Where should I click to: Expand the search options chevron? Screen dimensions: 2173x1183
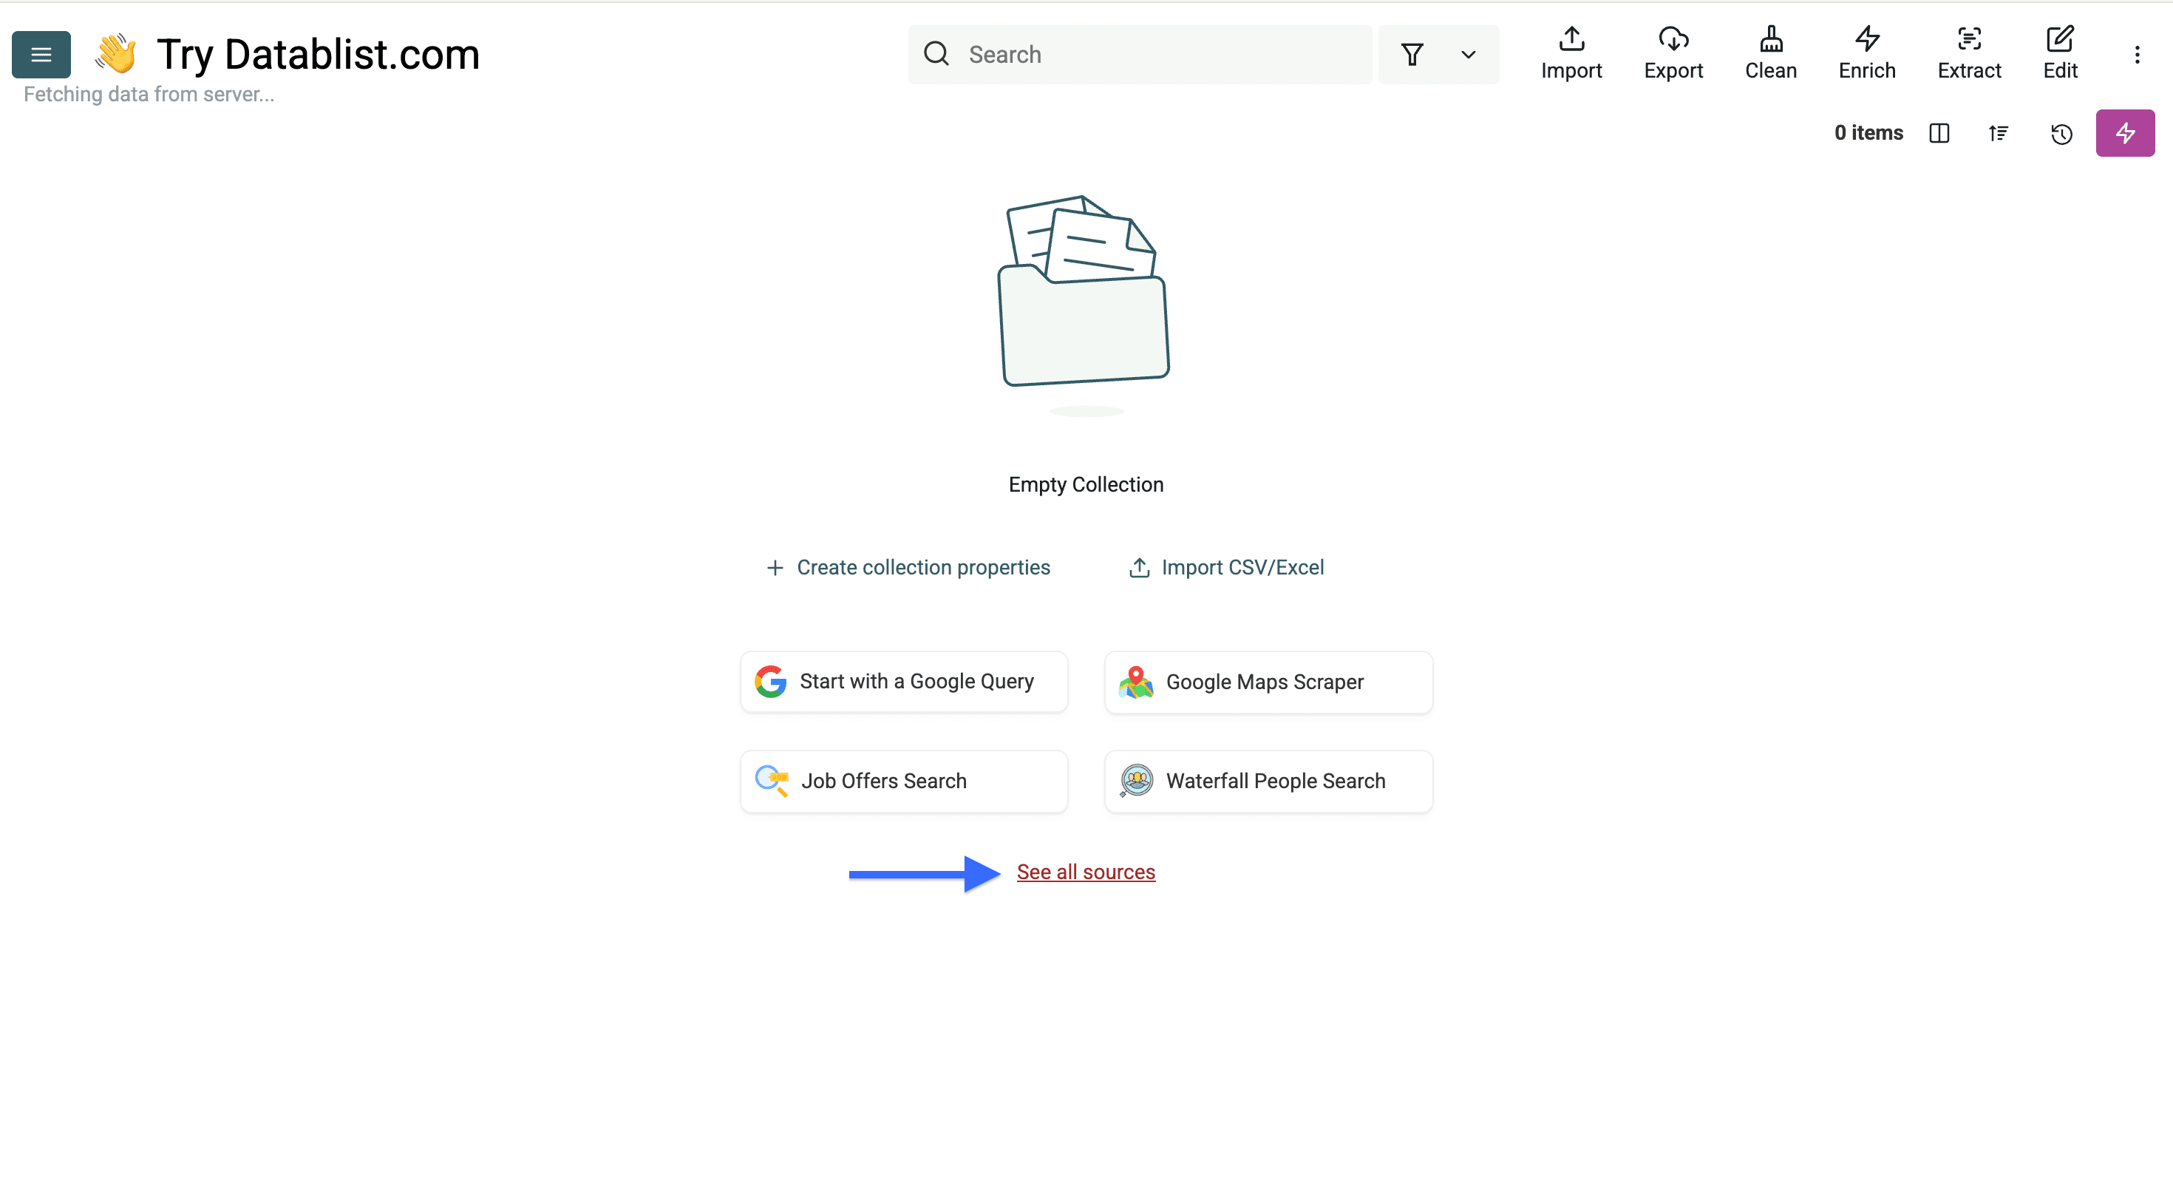[x=1468, y=54]
